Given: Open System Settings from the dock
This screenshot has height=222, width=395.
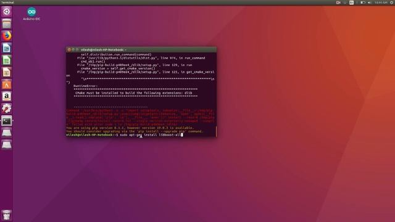Looking at the screenshot, I should click(x=7, y=109).
